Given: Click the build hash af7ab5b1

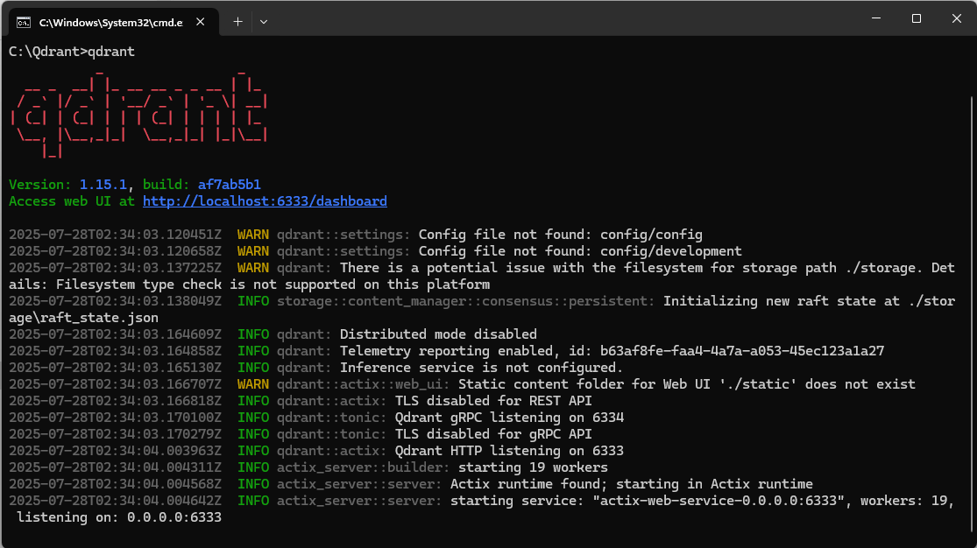Looking at the screenshot, I should point(230,185).
